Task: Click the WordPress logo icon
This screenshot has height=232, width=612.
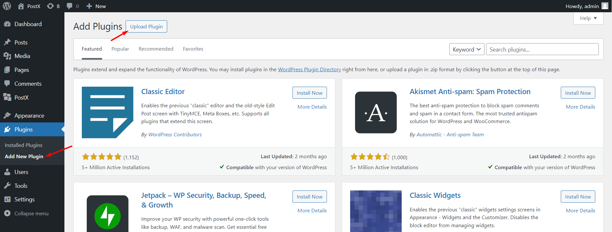Action: [x=7, y=6]
